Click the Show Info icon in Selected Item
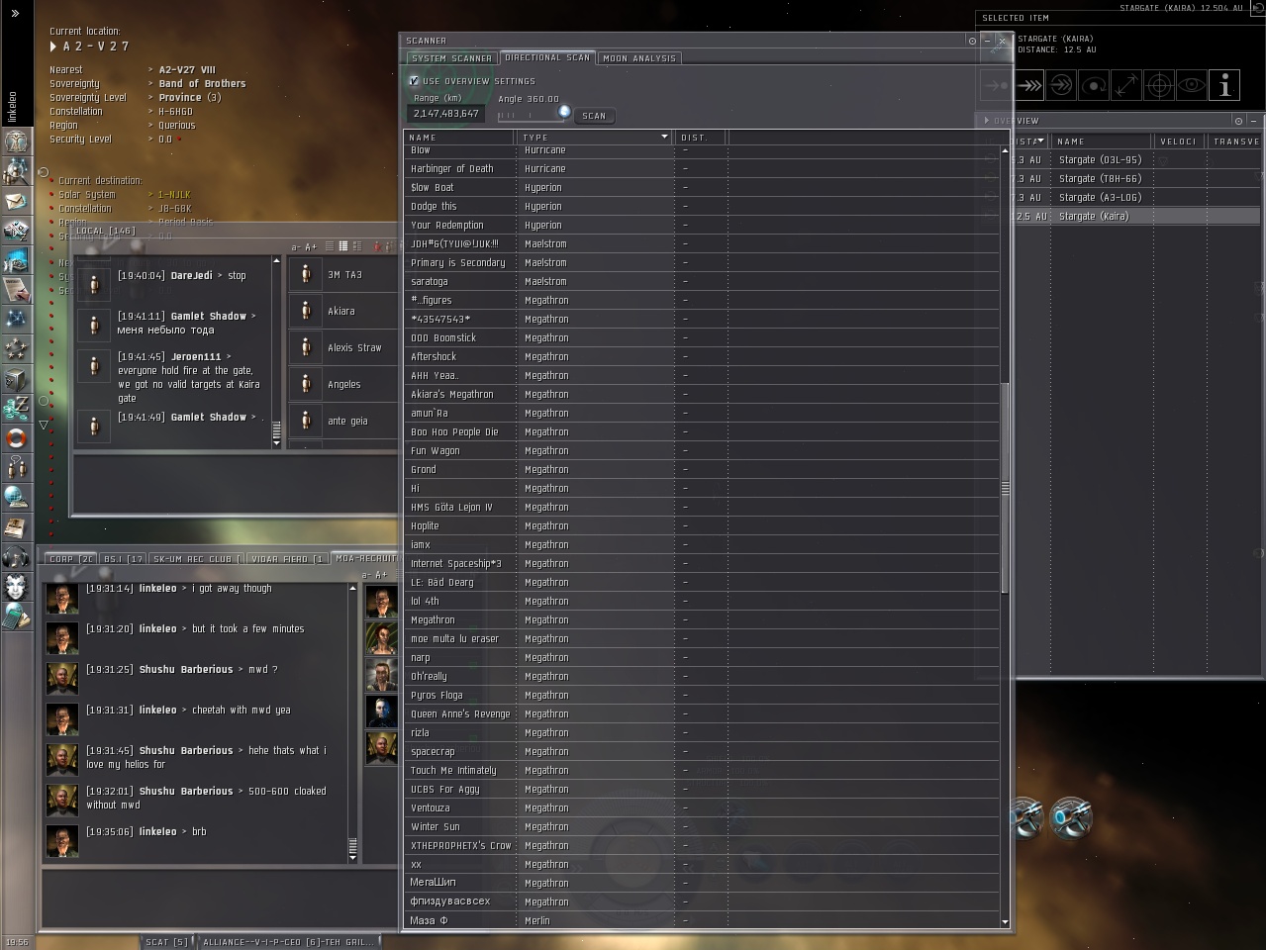The height and width of the screenshot is (950, 1266). pyautogui.click(x=1224, y=86)
